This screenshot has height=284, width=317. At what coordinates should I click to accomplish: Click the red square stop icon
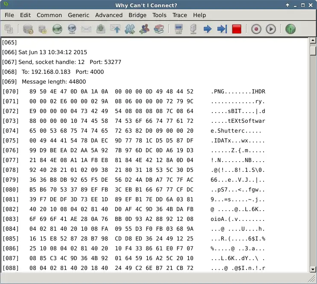point(237,29)
